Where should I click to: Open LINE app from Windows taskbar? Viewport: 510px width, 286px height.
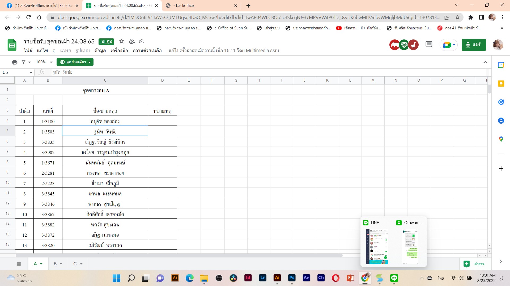tap(394, 278)
